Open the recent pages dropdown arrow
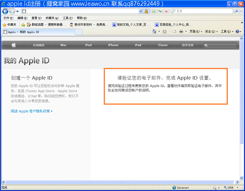 tap(17, 11)
